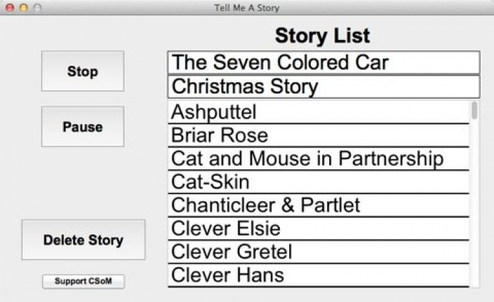Choose Christmas Story from the list
Viewport: 494px width, 302px height.
323,87
